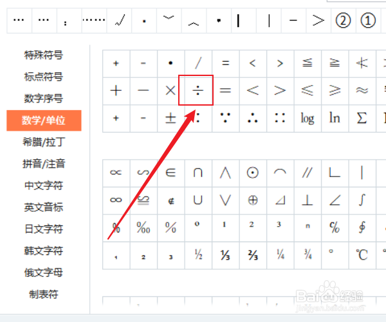Insert the log function symbol
This screenshot has width=386, height=322.
[x=308, y=118]
